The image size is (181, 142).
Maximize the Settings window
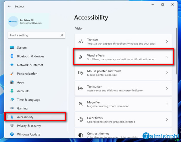point(163,5)
